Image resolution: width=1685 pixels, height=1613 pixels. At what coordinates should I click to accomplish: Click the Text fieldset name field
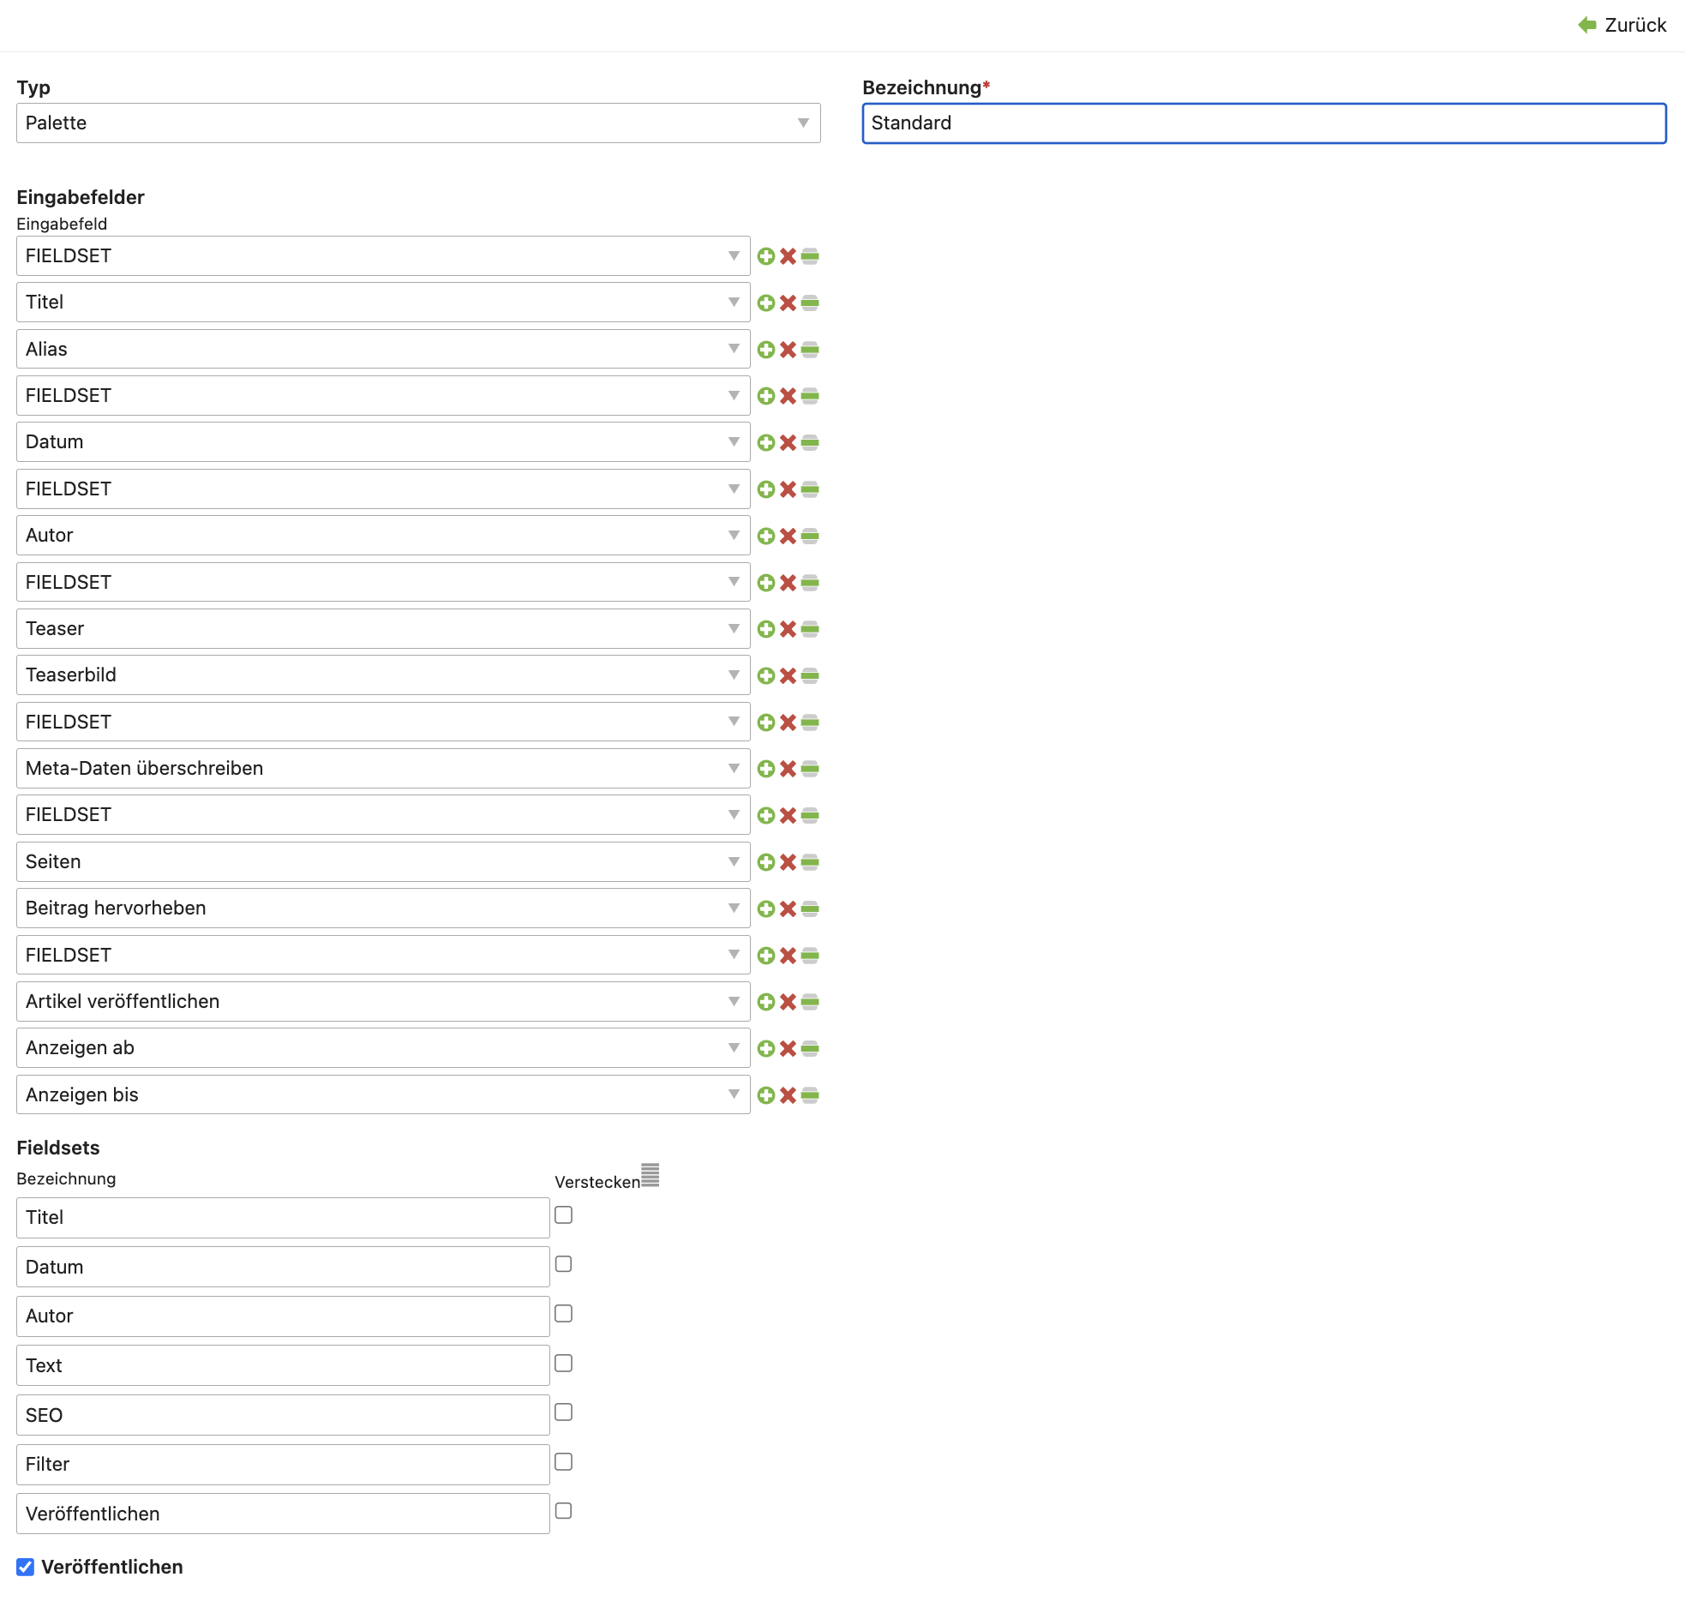tap(283, 1366)
